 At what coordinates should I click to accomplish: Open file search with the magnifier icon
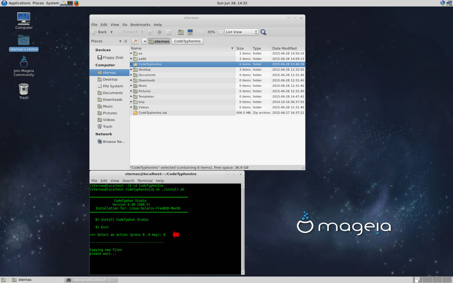pos(263,32)
